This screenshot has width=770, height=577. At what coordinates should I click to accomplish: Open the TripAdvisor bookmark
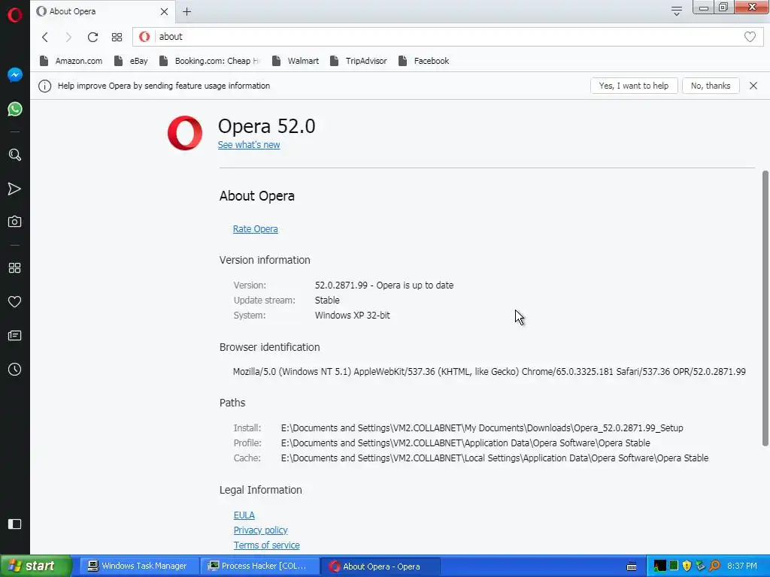359,61
